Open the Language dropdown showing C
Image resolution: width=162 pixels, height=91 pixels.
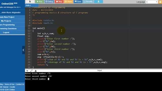152,2
